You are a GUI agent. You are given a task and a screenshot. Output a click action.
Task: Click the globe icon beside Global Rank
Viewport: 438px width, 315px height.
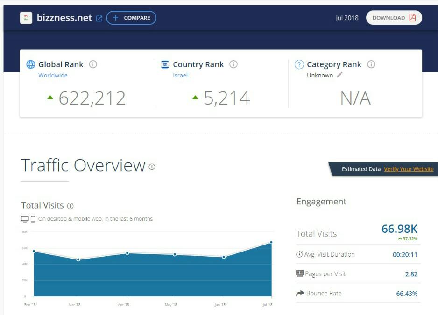point(31,64)
